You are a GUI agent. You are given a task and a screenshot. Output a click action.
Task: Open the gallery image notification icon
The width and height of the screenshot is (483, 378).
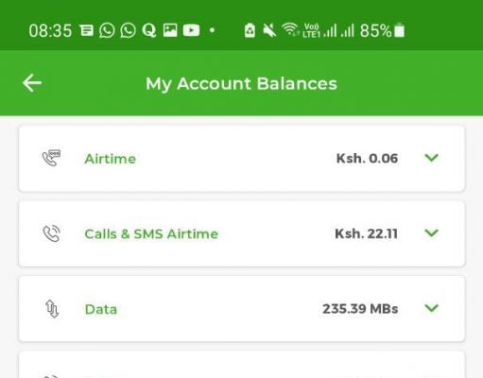click(170, 30)
